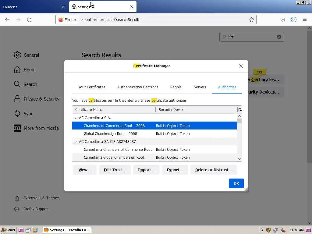Bookmark this page with the star icon

(x=251, y=19)
